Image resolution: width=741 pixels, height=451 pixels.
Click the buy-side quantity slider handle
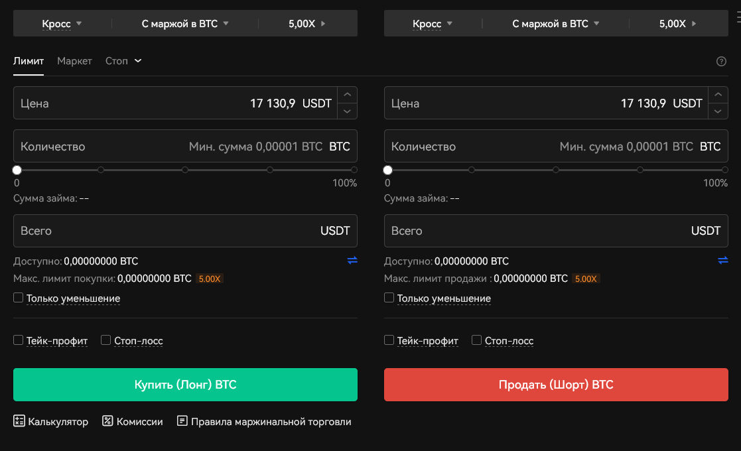[16, 169]
